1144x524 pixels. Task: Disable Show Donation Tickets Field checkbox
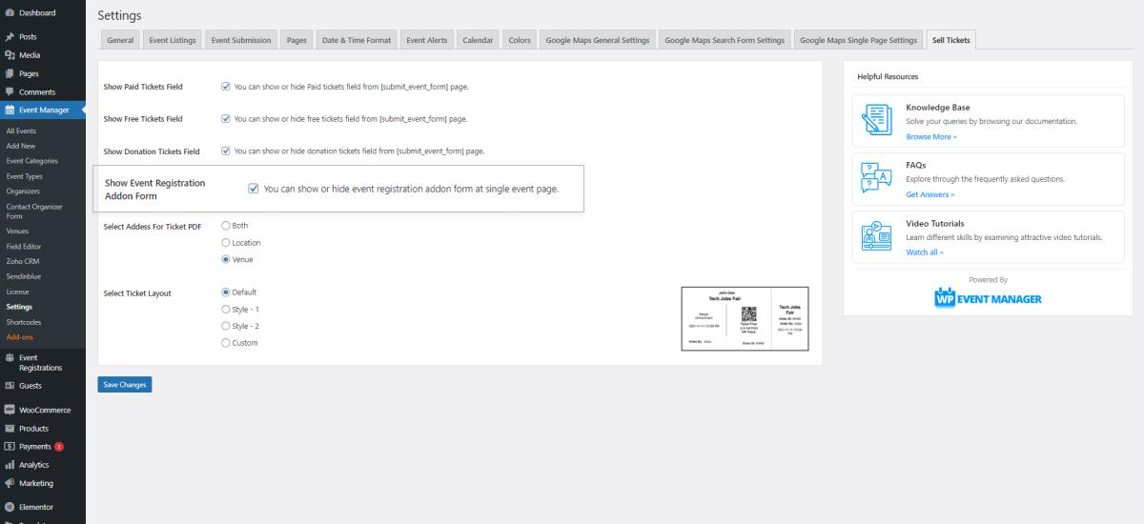(x=226, y=151)
